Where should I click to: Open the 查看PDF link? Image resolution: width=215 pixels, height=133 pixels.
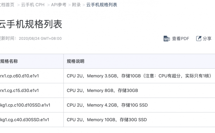(181, 39)
